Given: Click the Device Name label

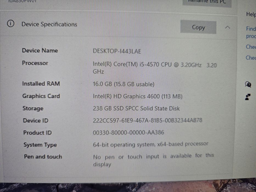Looking at the screenshot, I should click(x=40, y=50).
